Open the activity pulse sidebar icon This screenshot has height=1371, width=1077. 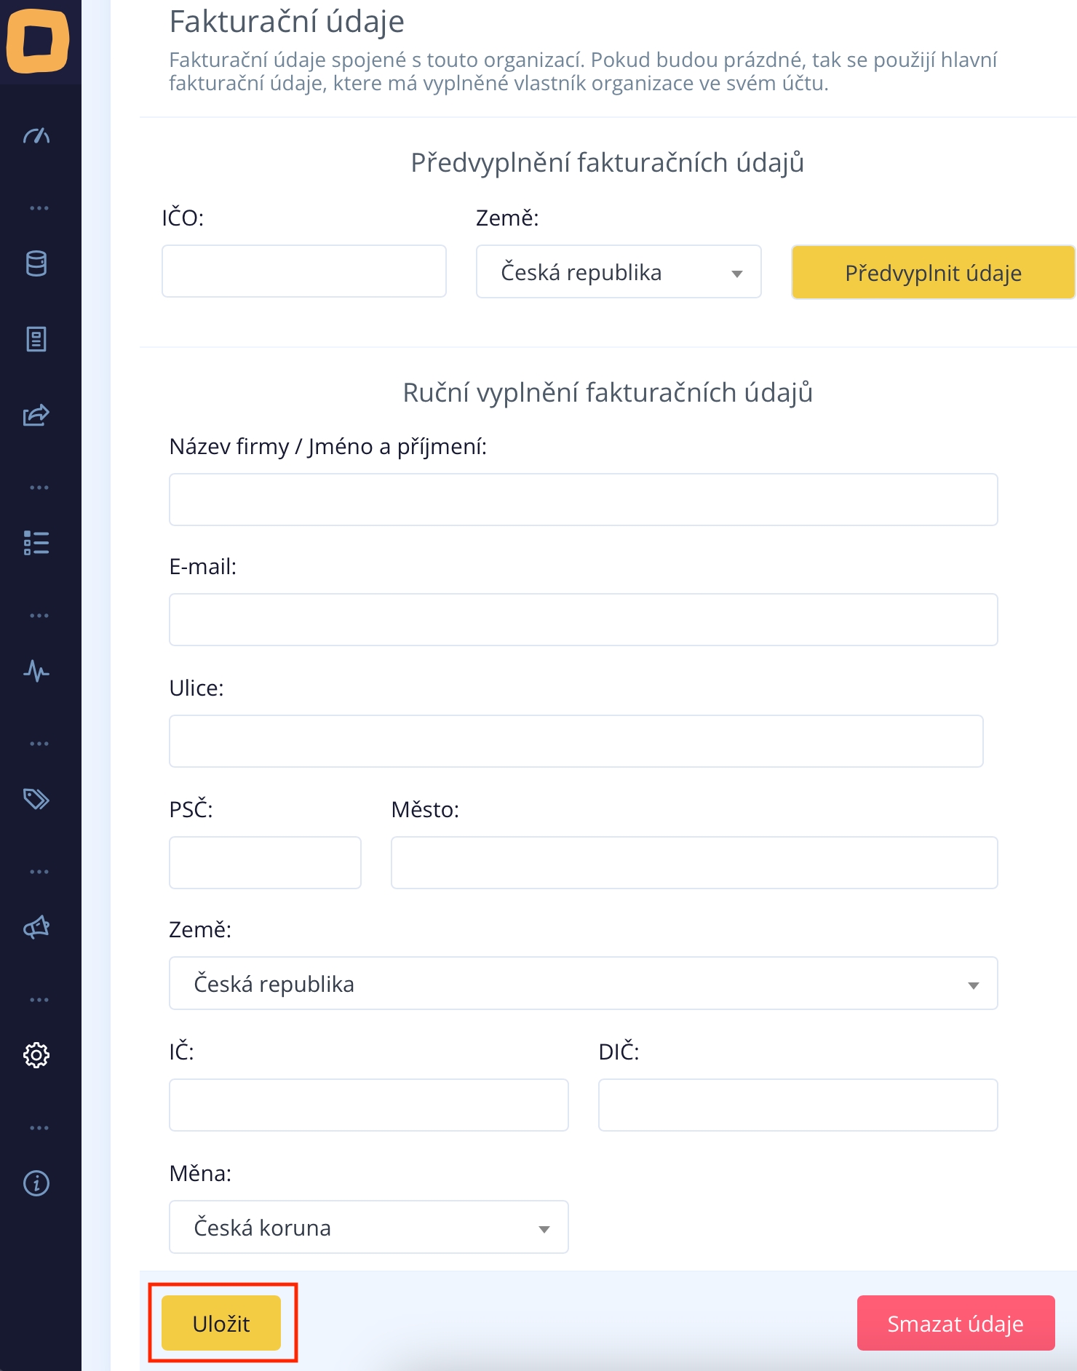tap(36, 671)
